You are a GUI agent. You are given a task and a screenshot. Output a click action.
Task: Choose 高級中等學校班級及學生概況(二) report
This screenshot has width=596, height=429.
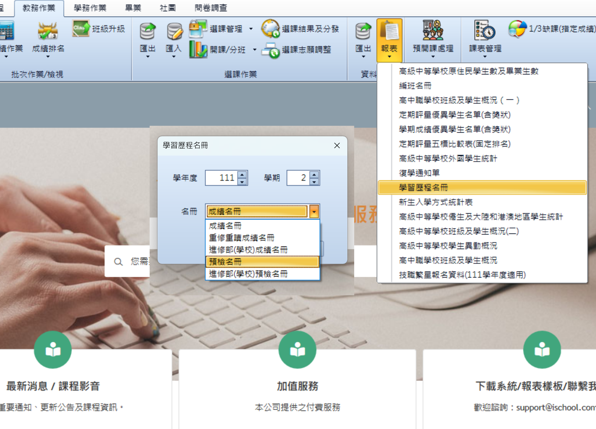pyautogui.click(x=482, y=231)
